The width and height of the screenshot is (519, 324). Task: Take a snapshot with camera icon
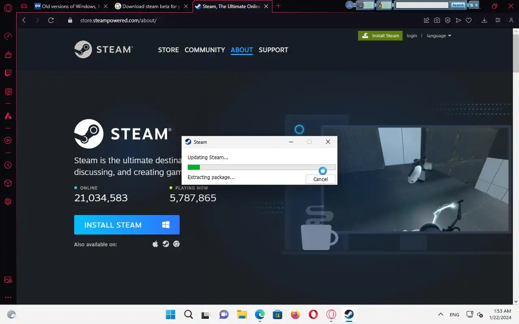(x=437, y=20)
